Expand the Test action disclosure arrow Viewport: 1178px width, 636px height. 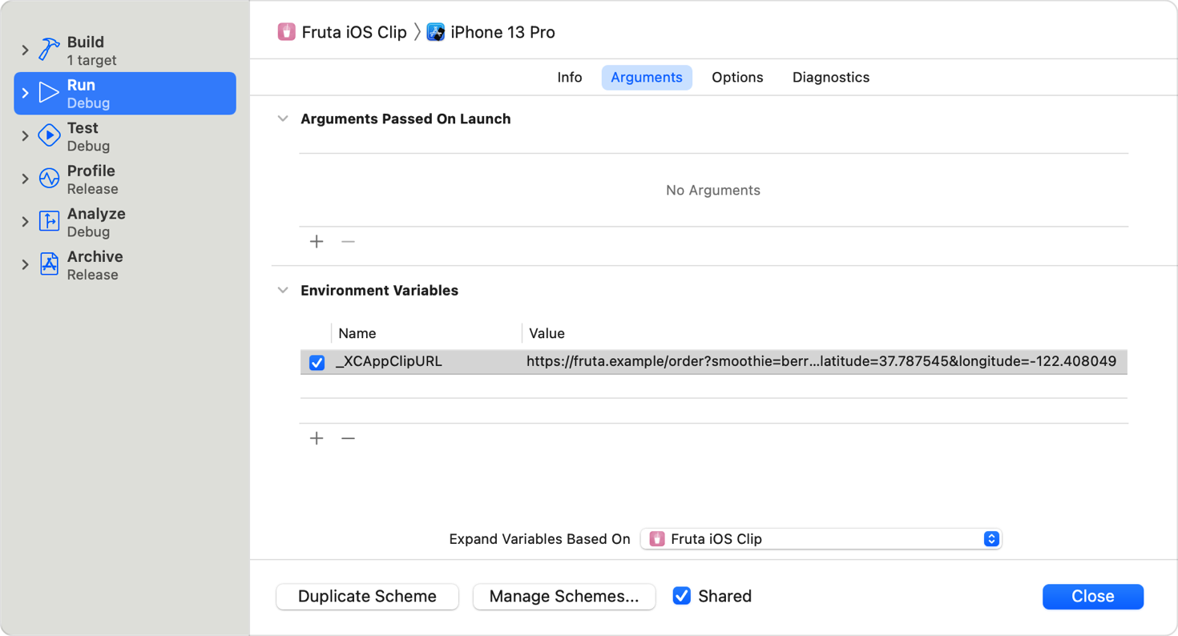pos(25,136)
